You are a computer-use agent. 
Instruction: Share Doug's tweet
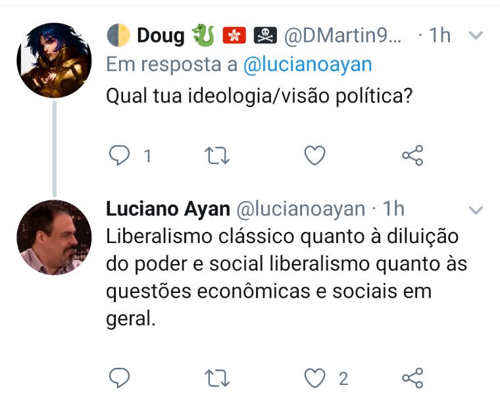(x=413, y=155)
